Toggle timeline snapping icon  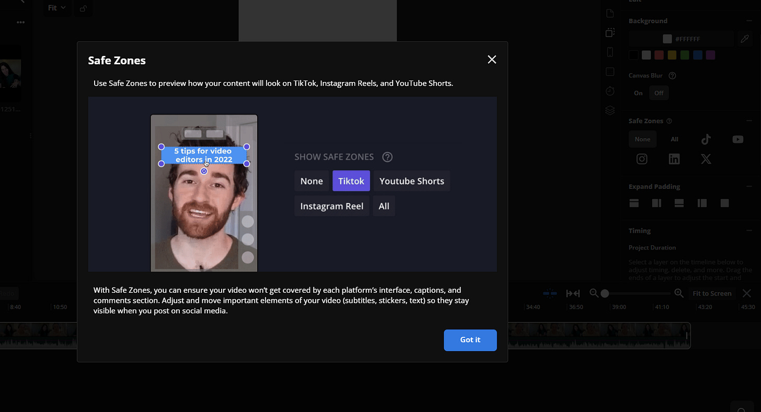tap(550, 293)
